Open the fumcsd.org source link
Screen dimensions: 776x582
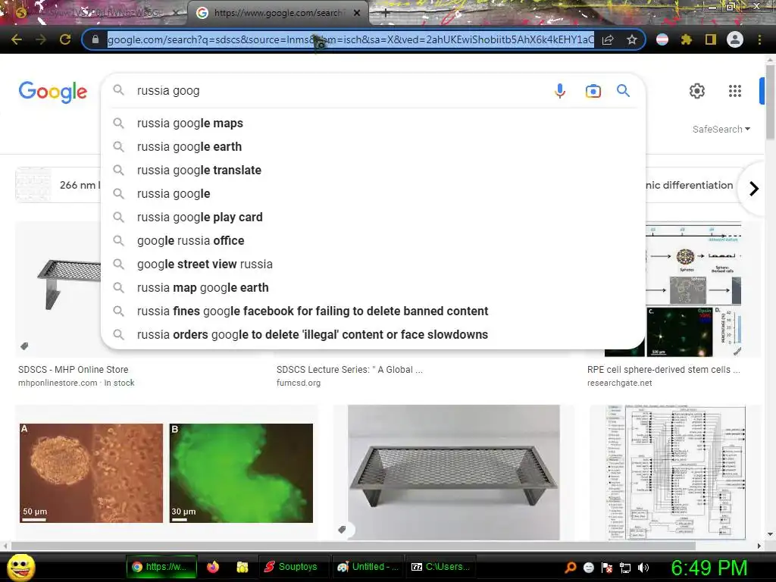[299, 383]
